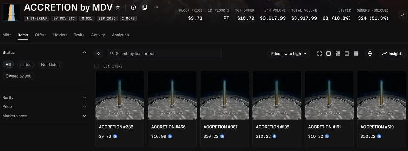Open ACCRETION #192 thumbnail
The width and height of the screenshot is (408, 151).
[x=277, y=95]
